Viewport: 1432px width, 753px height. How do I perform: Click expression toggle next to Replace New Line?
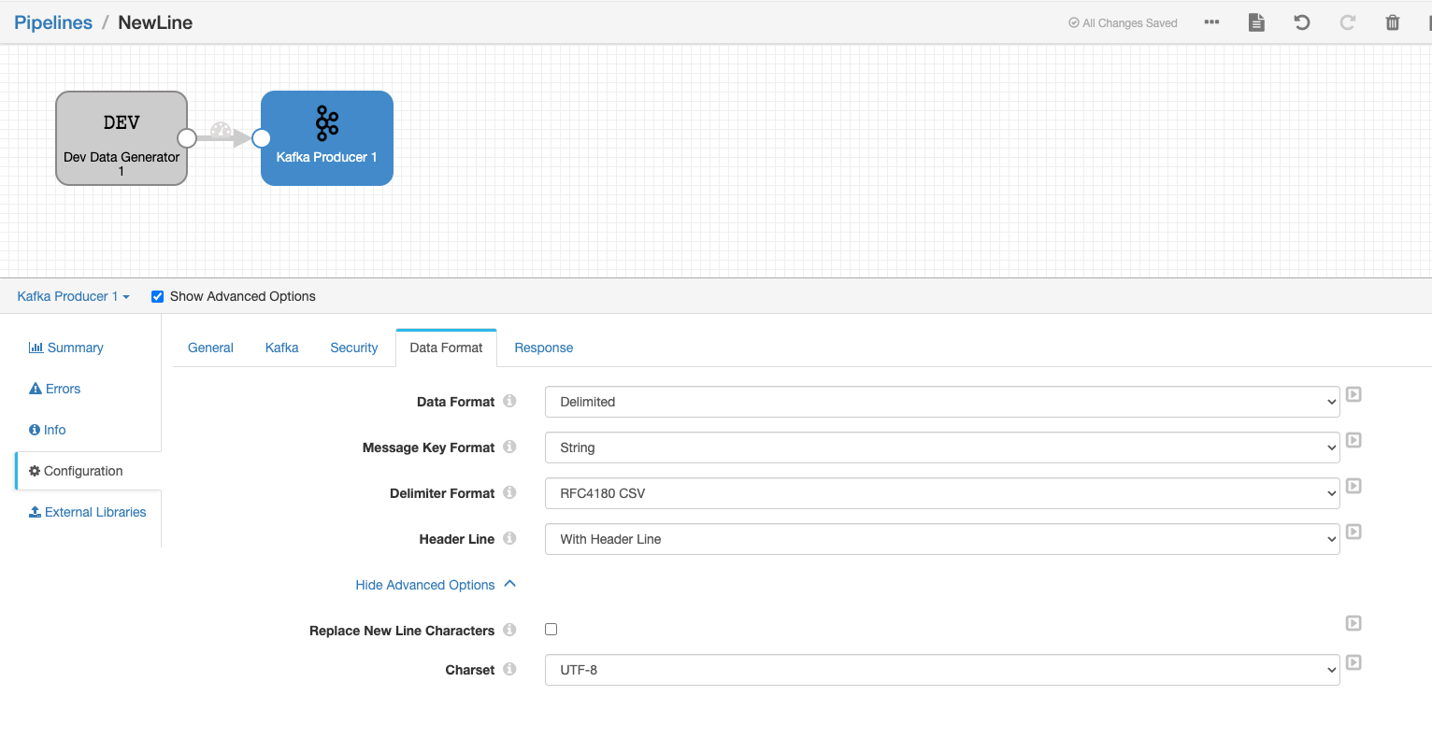(x=1353, y=623)
